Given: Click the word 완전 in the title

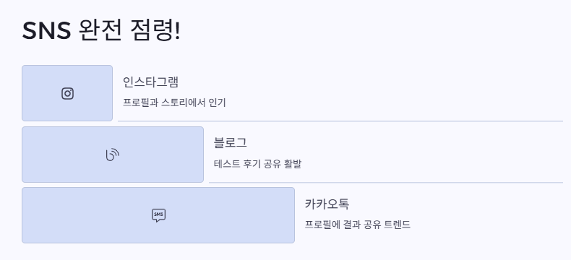Looking at the screenshot, I should coord(100,30).
